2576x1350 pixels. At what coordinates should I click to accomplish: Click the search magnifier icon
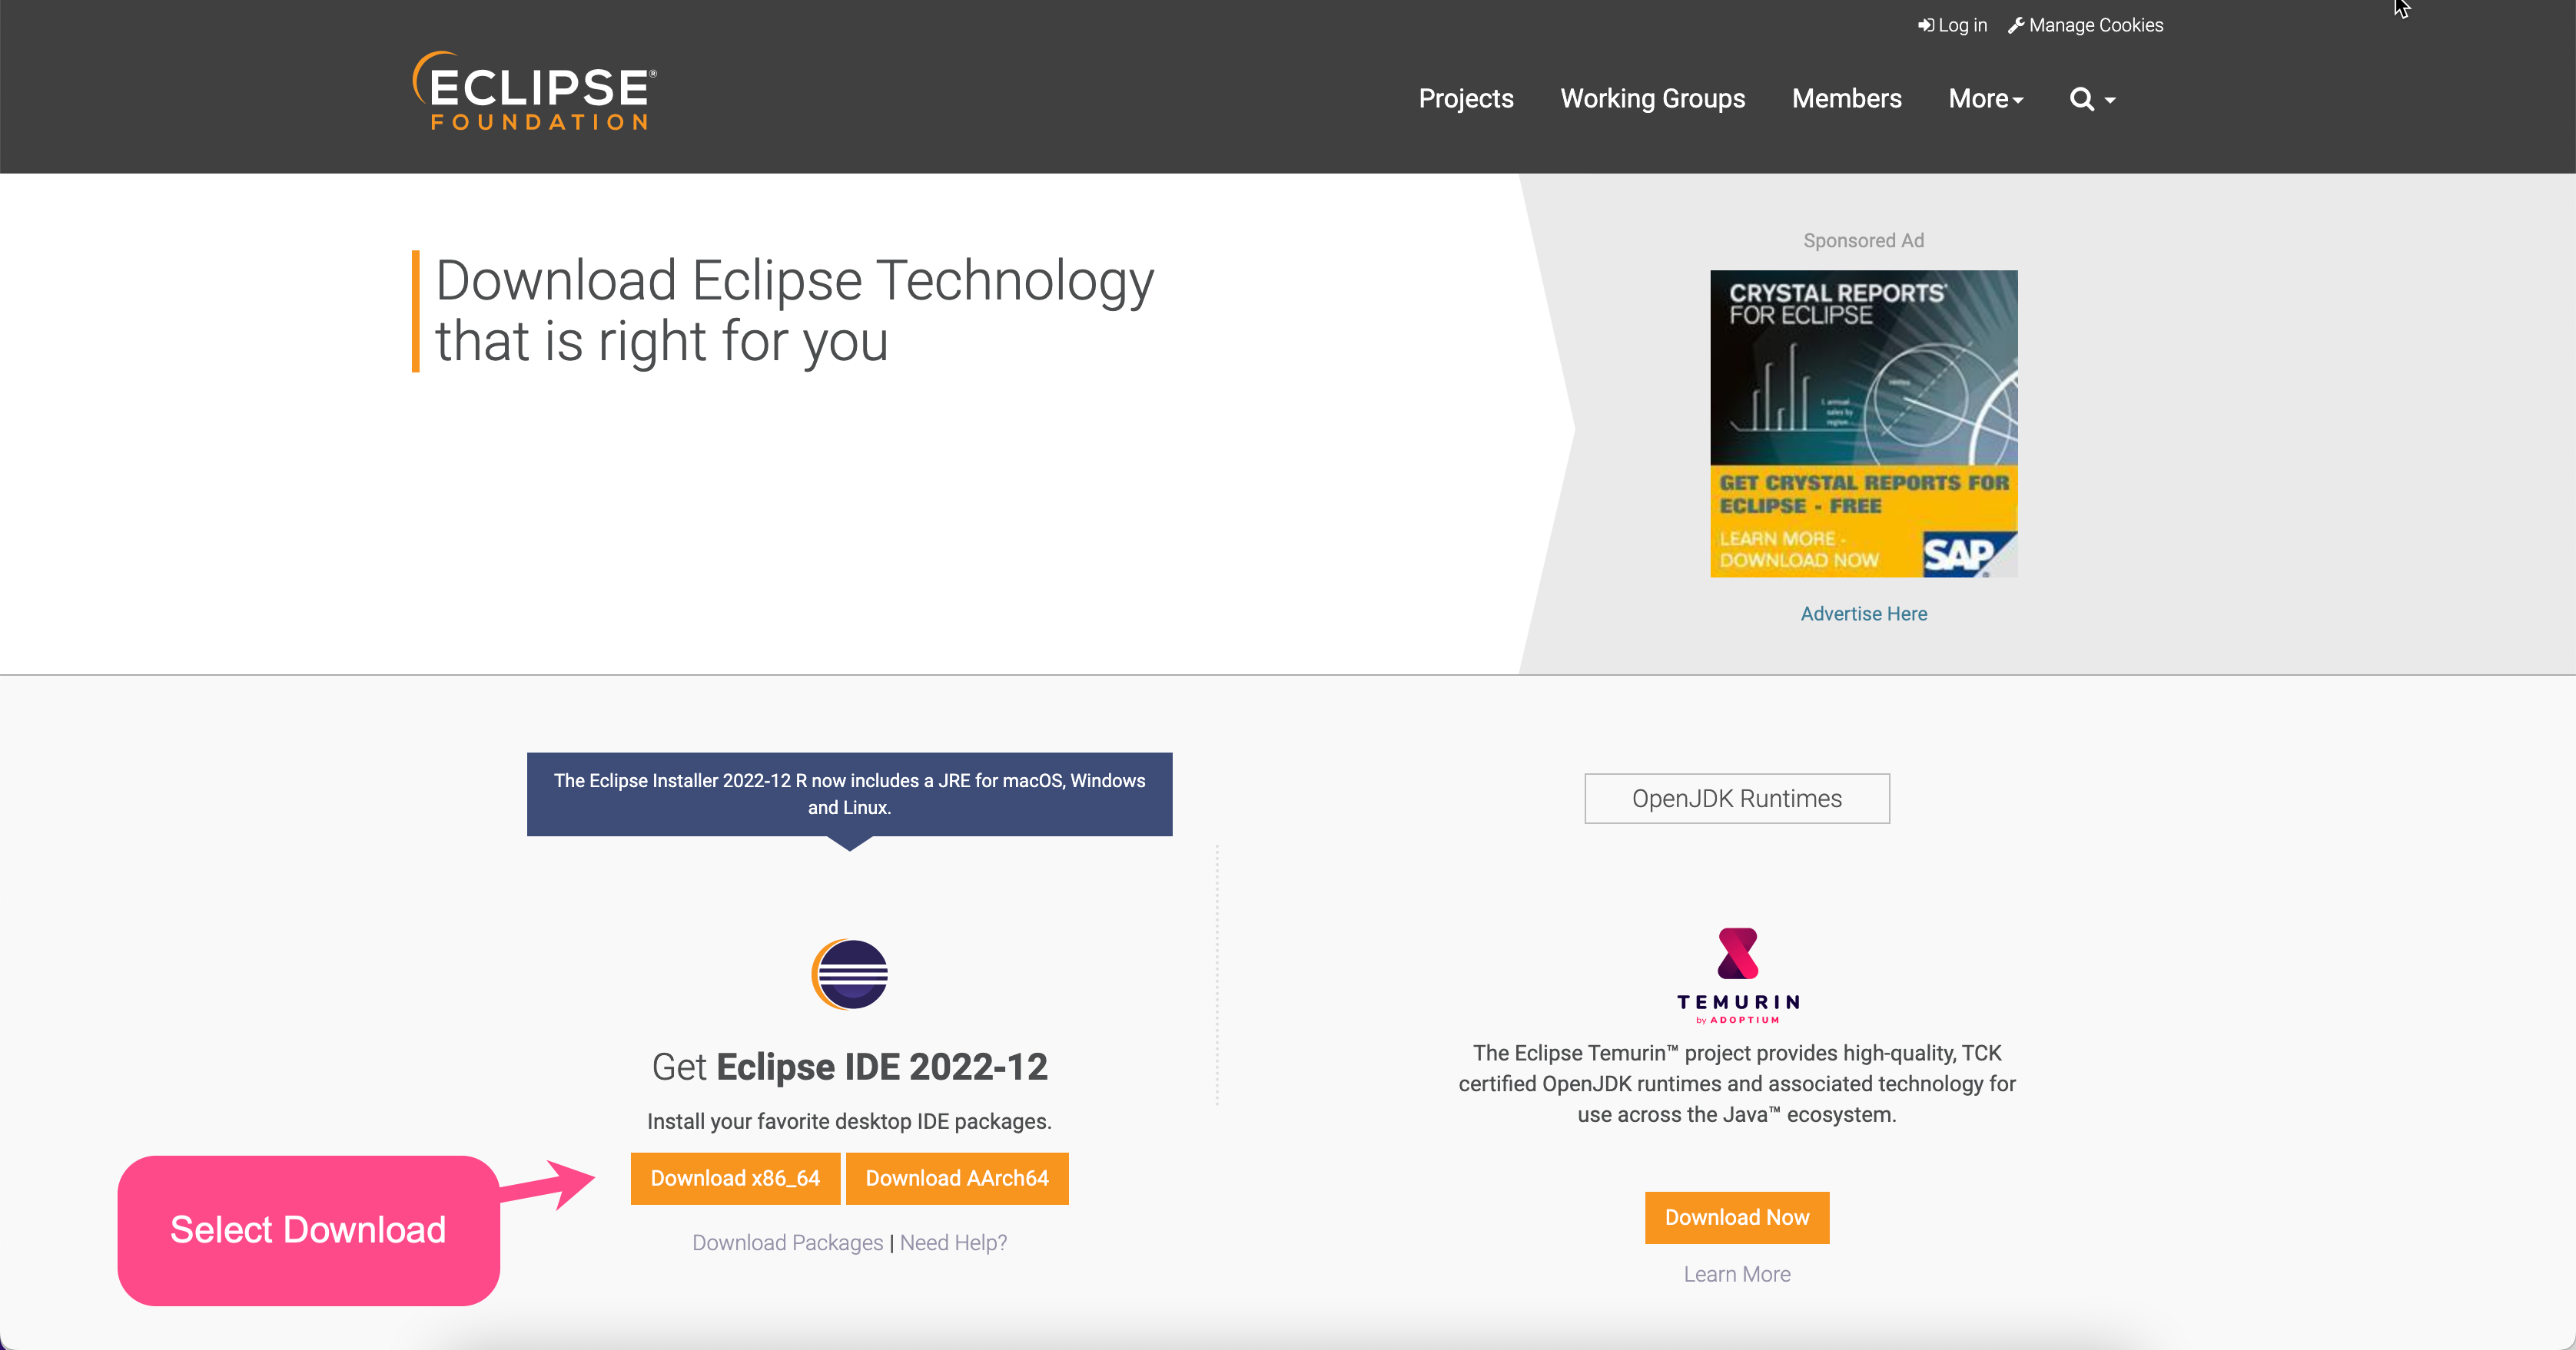(2081, 99)
